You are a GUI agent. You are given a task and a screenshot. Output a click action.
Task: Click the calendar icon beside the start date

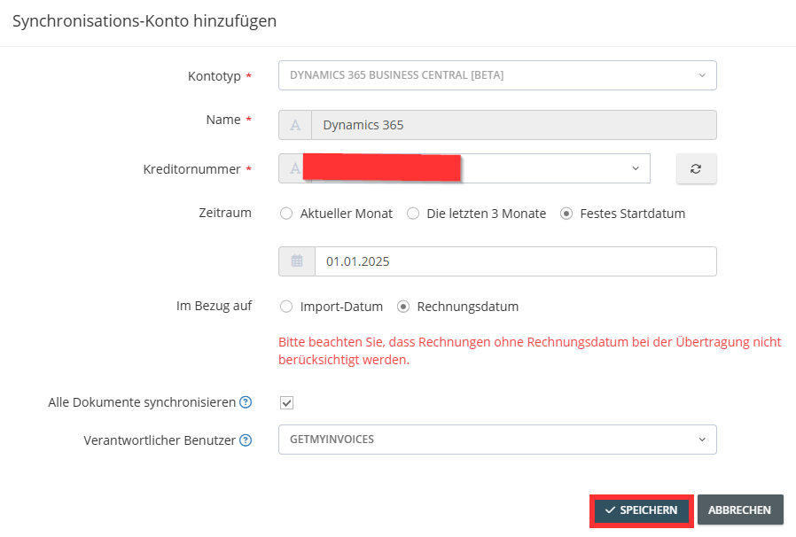[x=297, y=261]
